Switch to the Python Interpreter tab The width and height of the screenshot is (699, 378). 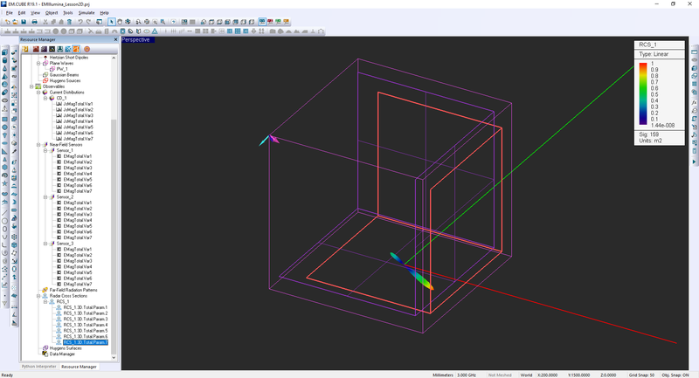pyautogui.click(x=38, y=367)
